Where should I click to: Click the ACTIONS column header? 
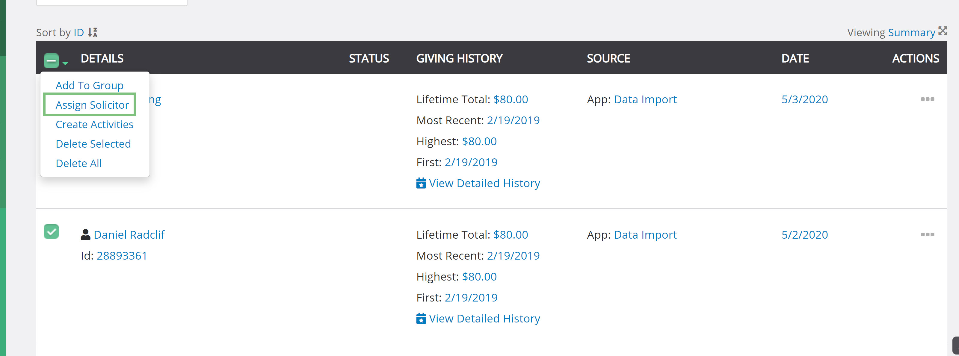click(916, 58)
